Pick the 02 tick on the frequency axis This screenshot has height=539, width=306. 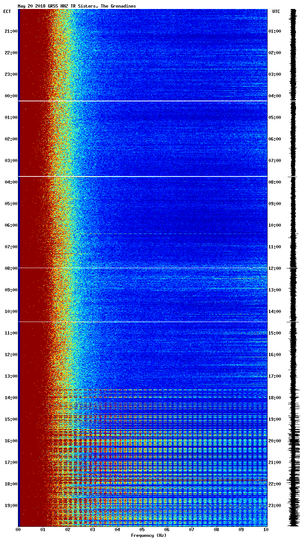pyautogui.click(x=68, y=530)
